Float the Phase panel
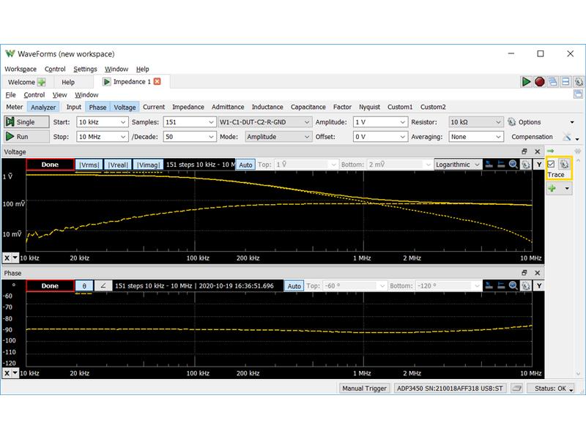 pos(524,273)
